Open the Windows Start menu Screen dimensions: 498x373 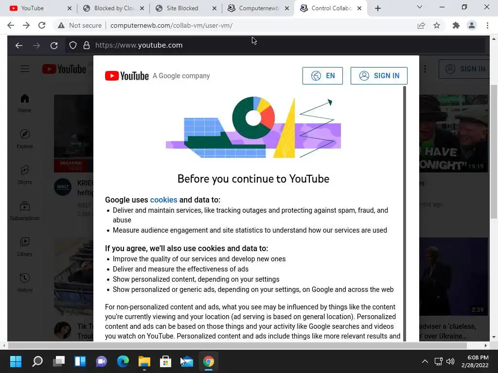(16, 361)
